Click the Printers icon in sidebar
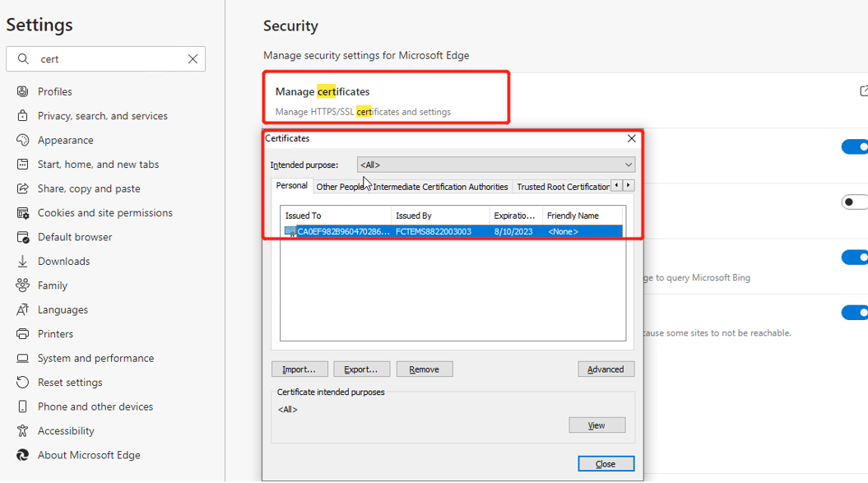The image size is (868, 483). coord(22,333)
